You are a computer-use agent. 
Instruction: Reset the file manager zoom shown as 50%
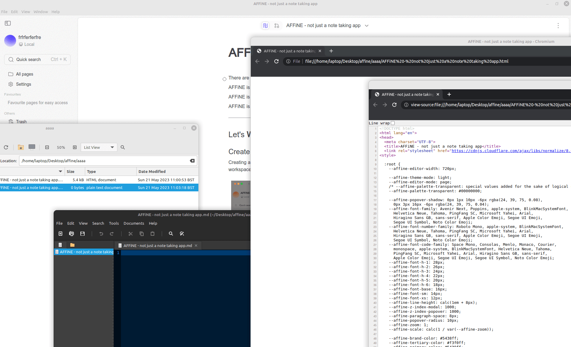pyautogui.click(x=61, y=148)
